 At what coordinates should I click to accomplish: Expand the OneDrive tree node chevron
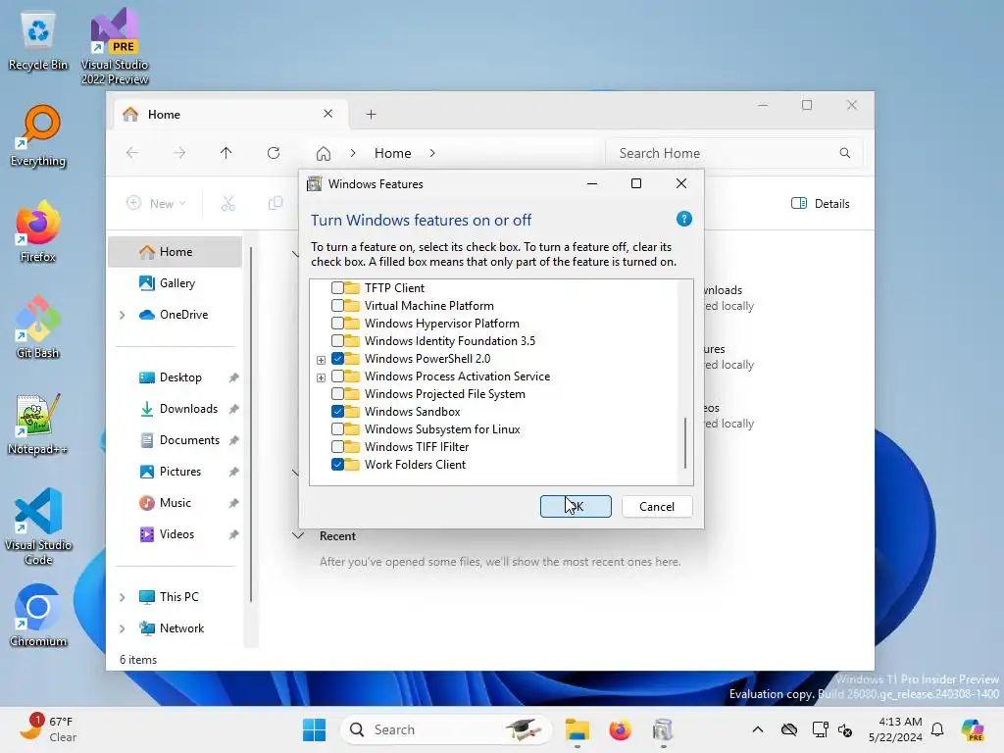point(123,315)
